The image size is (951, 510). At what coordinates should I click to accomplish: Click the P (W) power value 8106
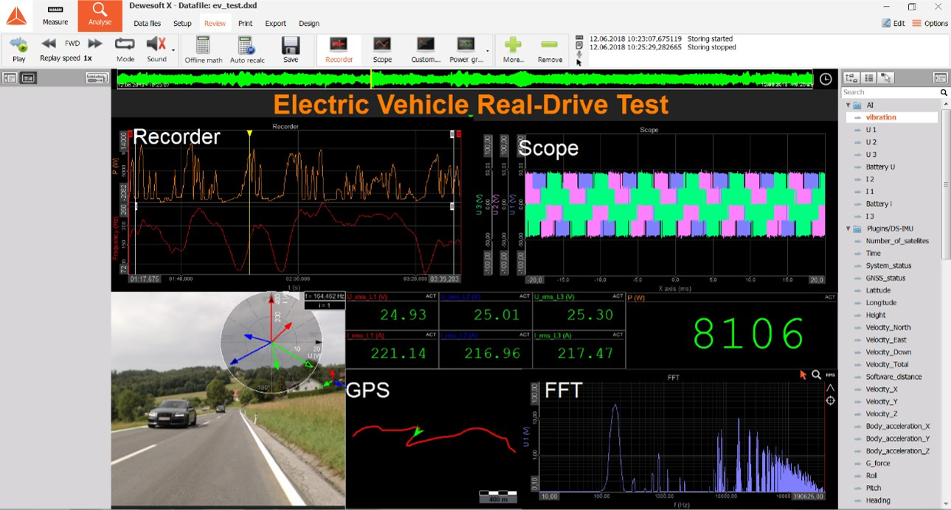[x=748, y=335]
